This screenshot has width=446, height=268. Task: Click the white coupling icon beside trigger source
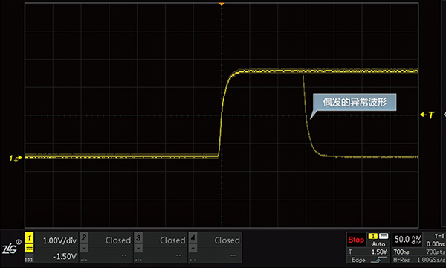384,236
